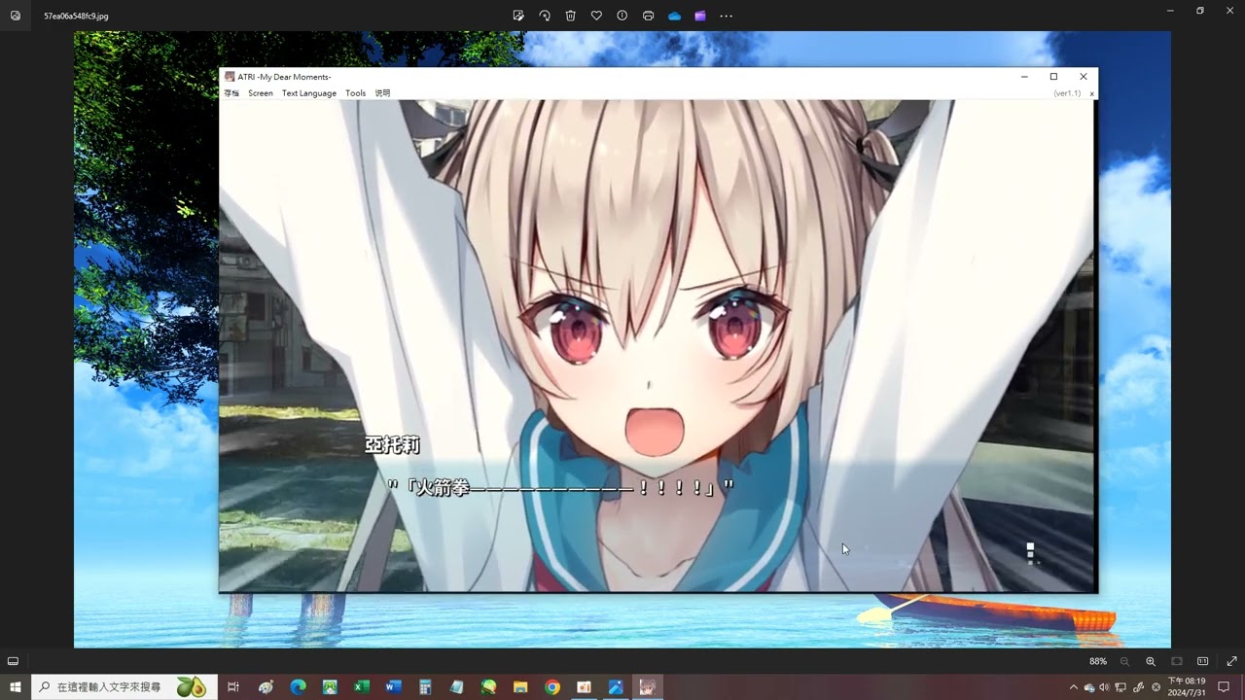This screenshot has width=1245, height=700.
Task: Click the 88% zoom level label
Action: [x=1097, y=661]
